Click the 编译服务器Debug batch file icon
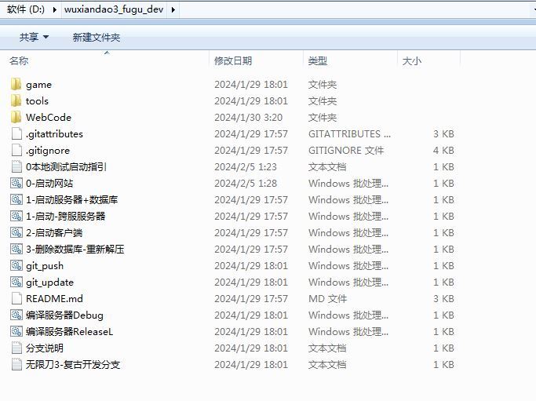This screenshot has width=536, height=401. tap(16, 315)
